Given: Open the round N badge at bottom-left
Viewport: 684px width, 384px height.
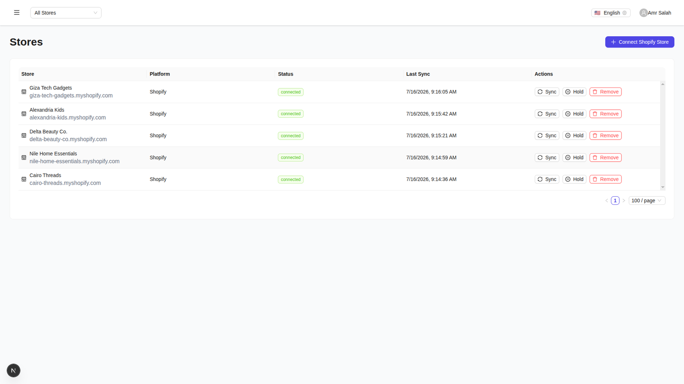Looking at the screenshot, I should coord(14,370).
